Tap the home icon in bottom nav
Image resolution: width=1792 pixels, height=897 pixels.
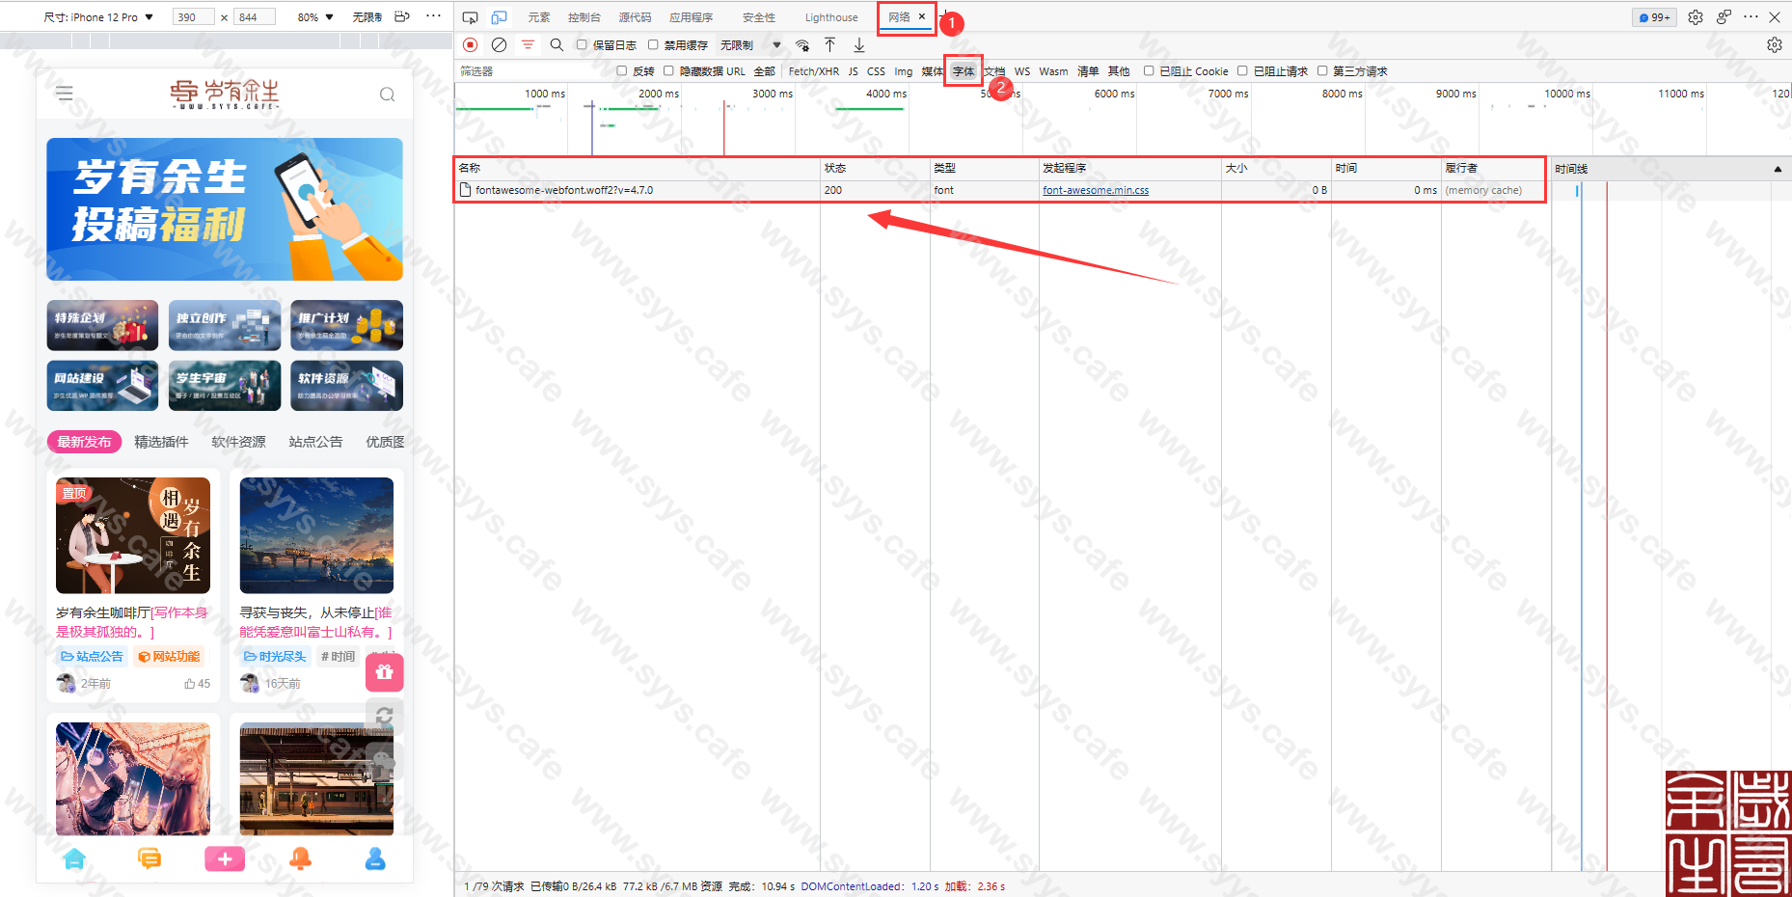(x=74, y=858)
